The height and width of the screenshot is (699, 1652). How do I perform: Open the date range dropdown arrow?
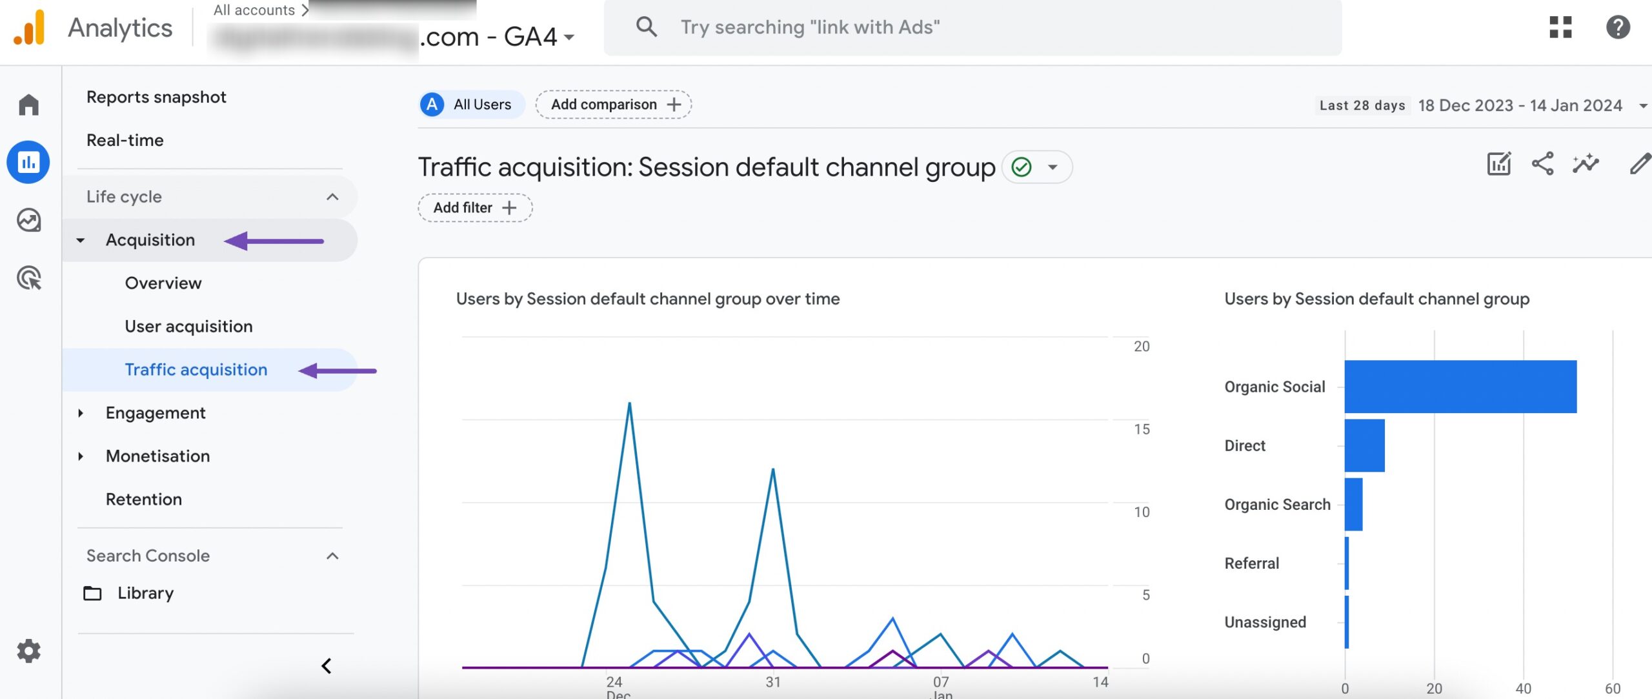tap(1643, 106)
